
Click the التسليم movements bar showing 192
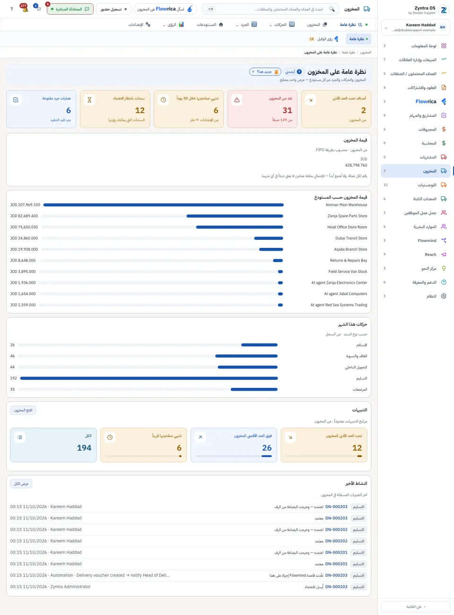(149, 378)
